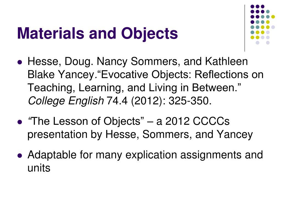Image resolution: width=281 pixels, height=211 pixels.
Task: Click the word "units" on last line
Action: coord(39,168)
